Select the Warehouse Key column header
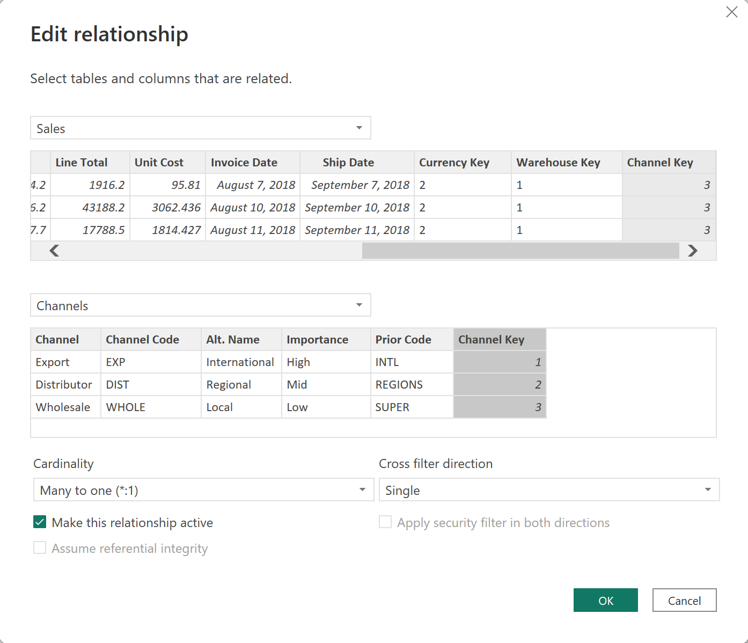The height and width of the screenshot is (643, 748). tap(566, 163)
